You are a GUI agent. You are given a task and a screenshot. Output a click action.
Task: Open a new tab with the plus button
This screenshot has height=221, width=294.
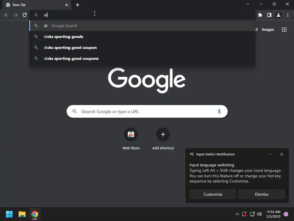tap(78, 5)
